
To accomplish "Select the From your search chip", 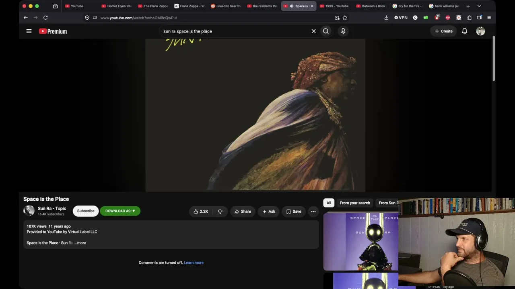I will point(355,203).
